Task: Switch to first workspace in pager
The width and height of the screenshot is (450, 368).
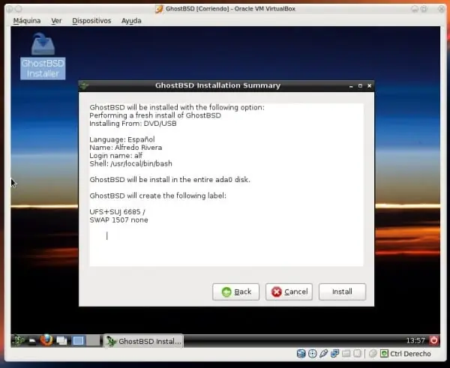Action: (78, 341)
